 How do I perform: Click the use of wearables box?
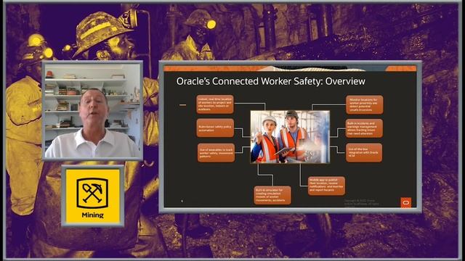tap(216, 153)
